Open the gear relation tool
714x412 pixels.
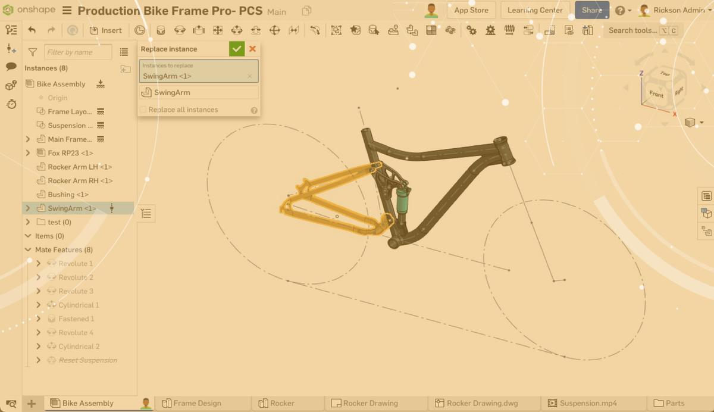pos(472,29)
